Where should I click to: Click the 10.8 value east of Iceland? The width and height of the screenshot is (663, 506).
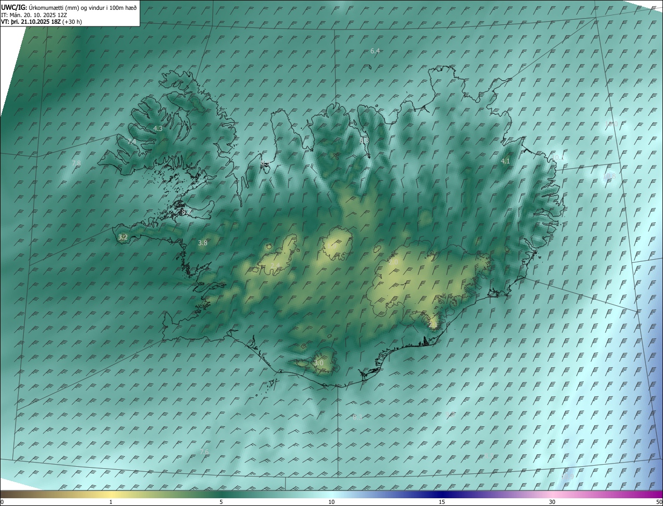(610, 176)
